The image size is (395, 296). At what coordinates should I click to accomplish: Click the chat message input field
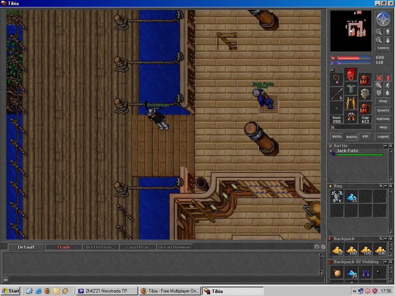tap(167, 280)
